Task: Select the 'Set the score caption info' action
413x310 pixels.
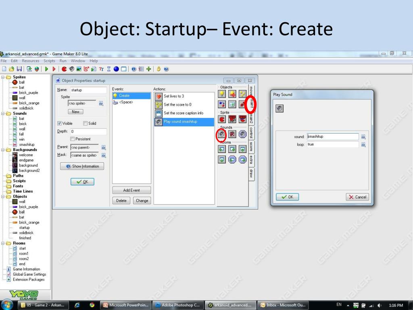Action: click(x=184, y=113)
